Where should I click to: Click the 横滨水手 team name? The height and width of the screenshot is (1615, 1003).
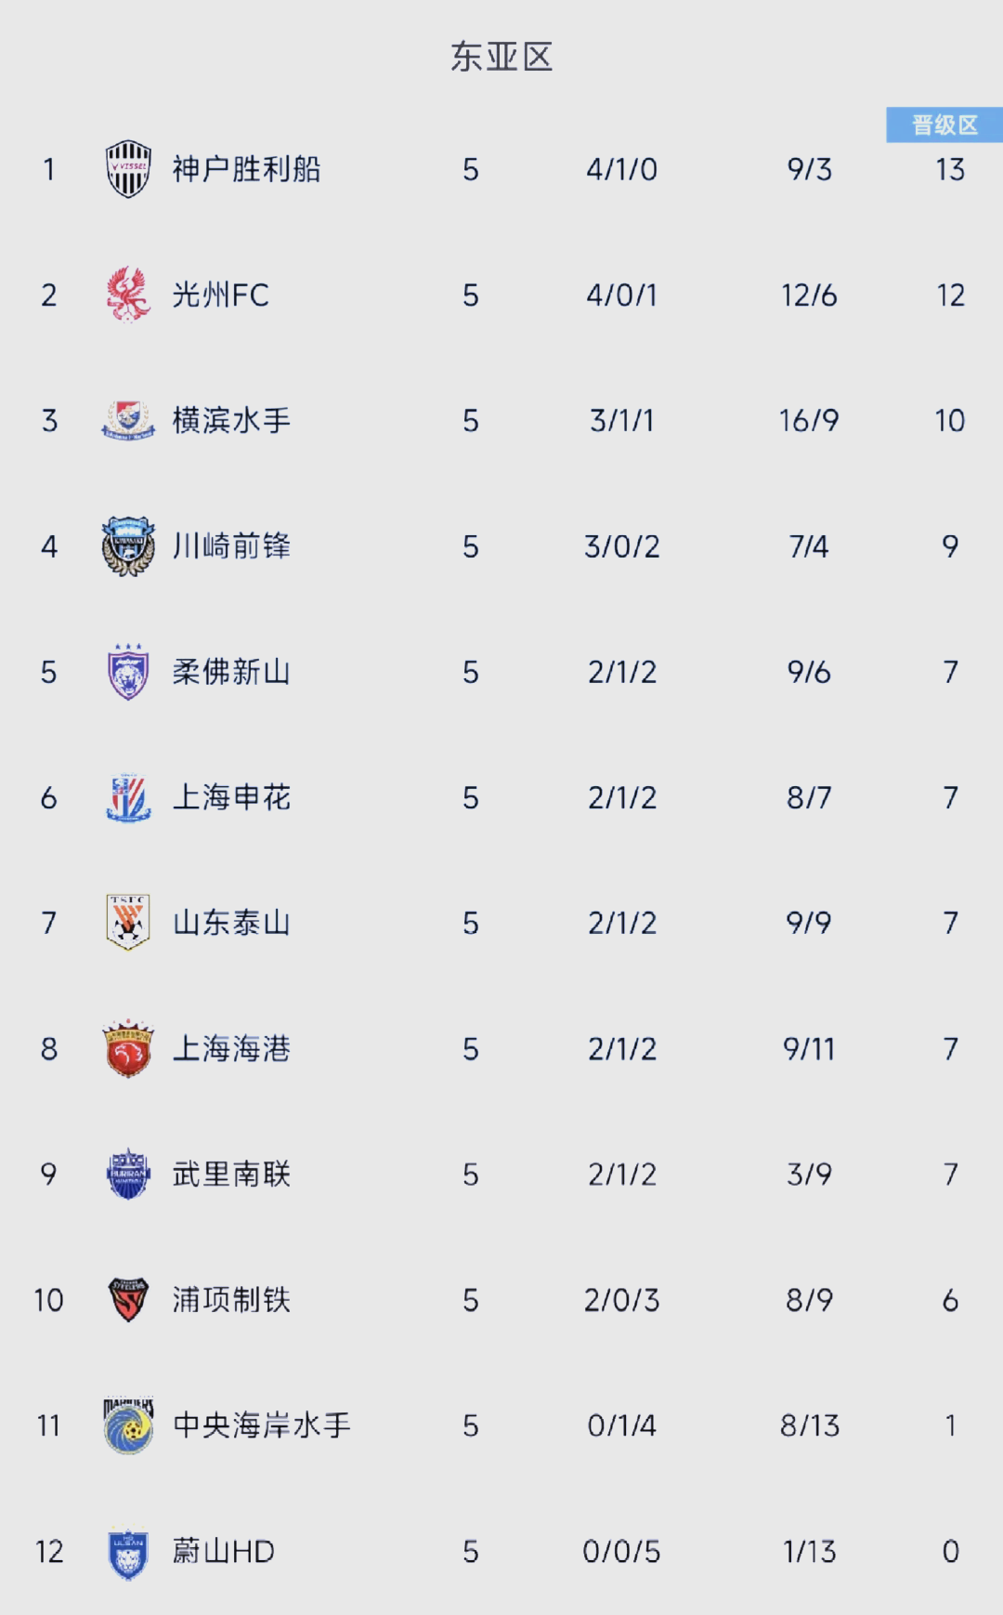(x=231, y=421)
